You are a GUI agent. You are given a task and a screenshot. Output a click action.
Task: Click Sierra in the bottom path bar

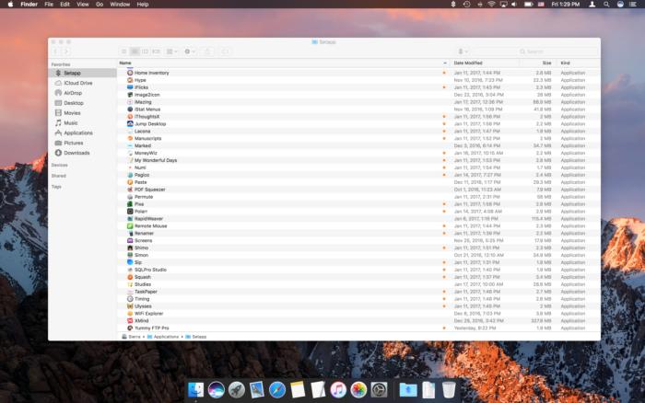pos(131,337)
